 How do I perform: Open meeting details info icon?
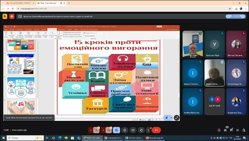[x=219, y=130]
